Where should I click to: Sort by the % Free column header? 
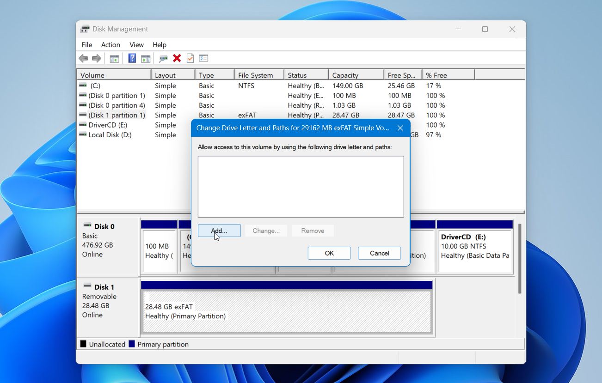448,75
